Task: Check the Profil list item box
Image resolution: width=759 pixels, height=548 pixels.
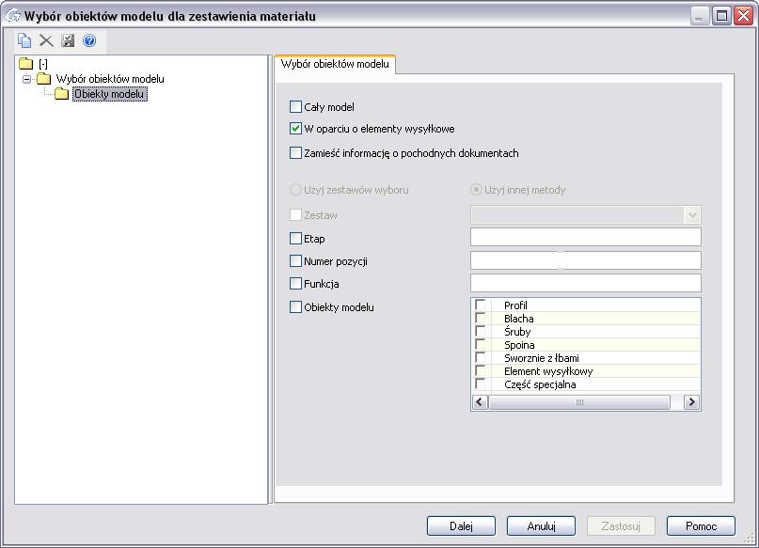Action: pyautogui.click(x=481, y=305)
